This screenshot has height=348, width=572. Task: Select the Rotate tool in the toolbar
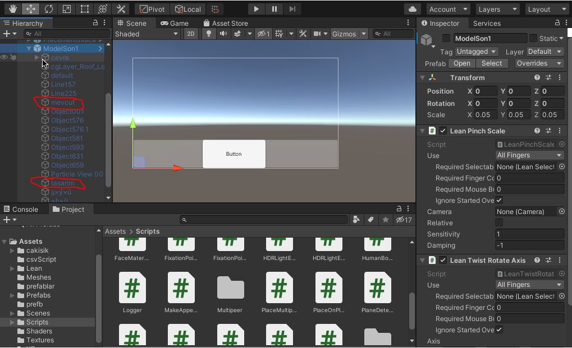[49, 8]
